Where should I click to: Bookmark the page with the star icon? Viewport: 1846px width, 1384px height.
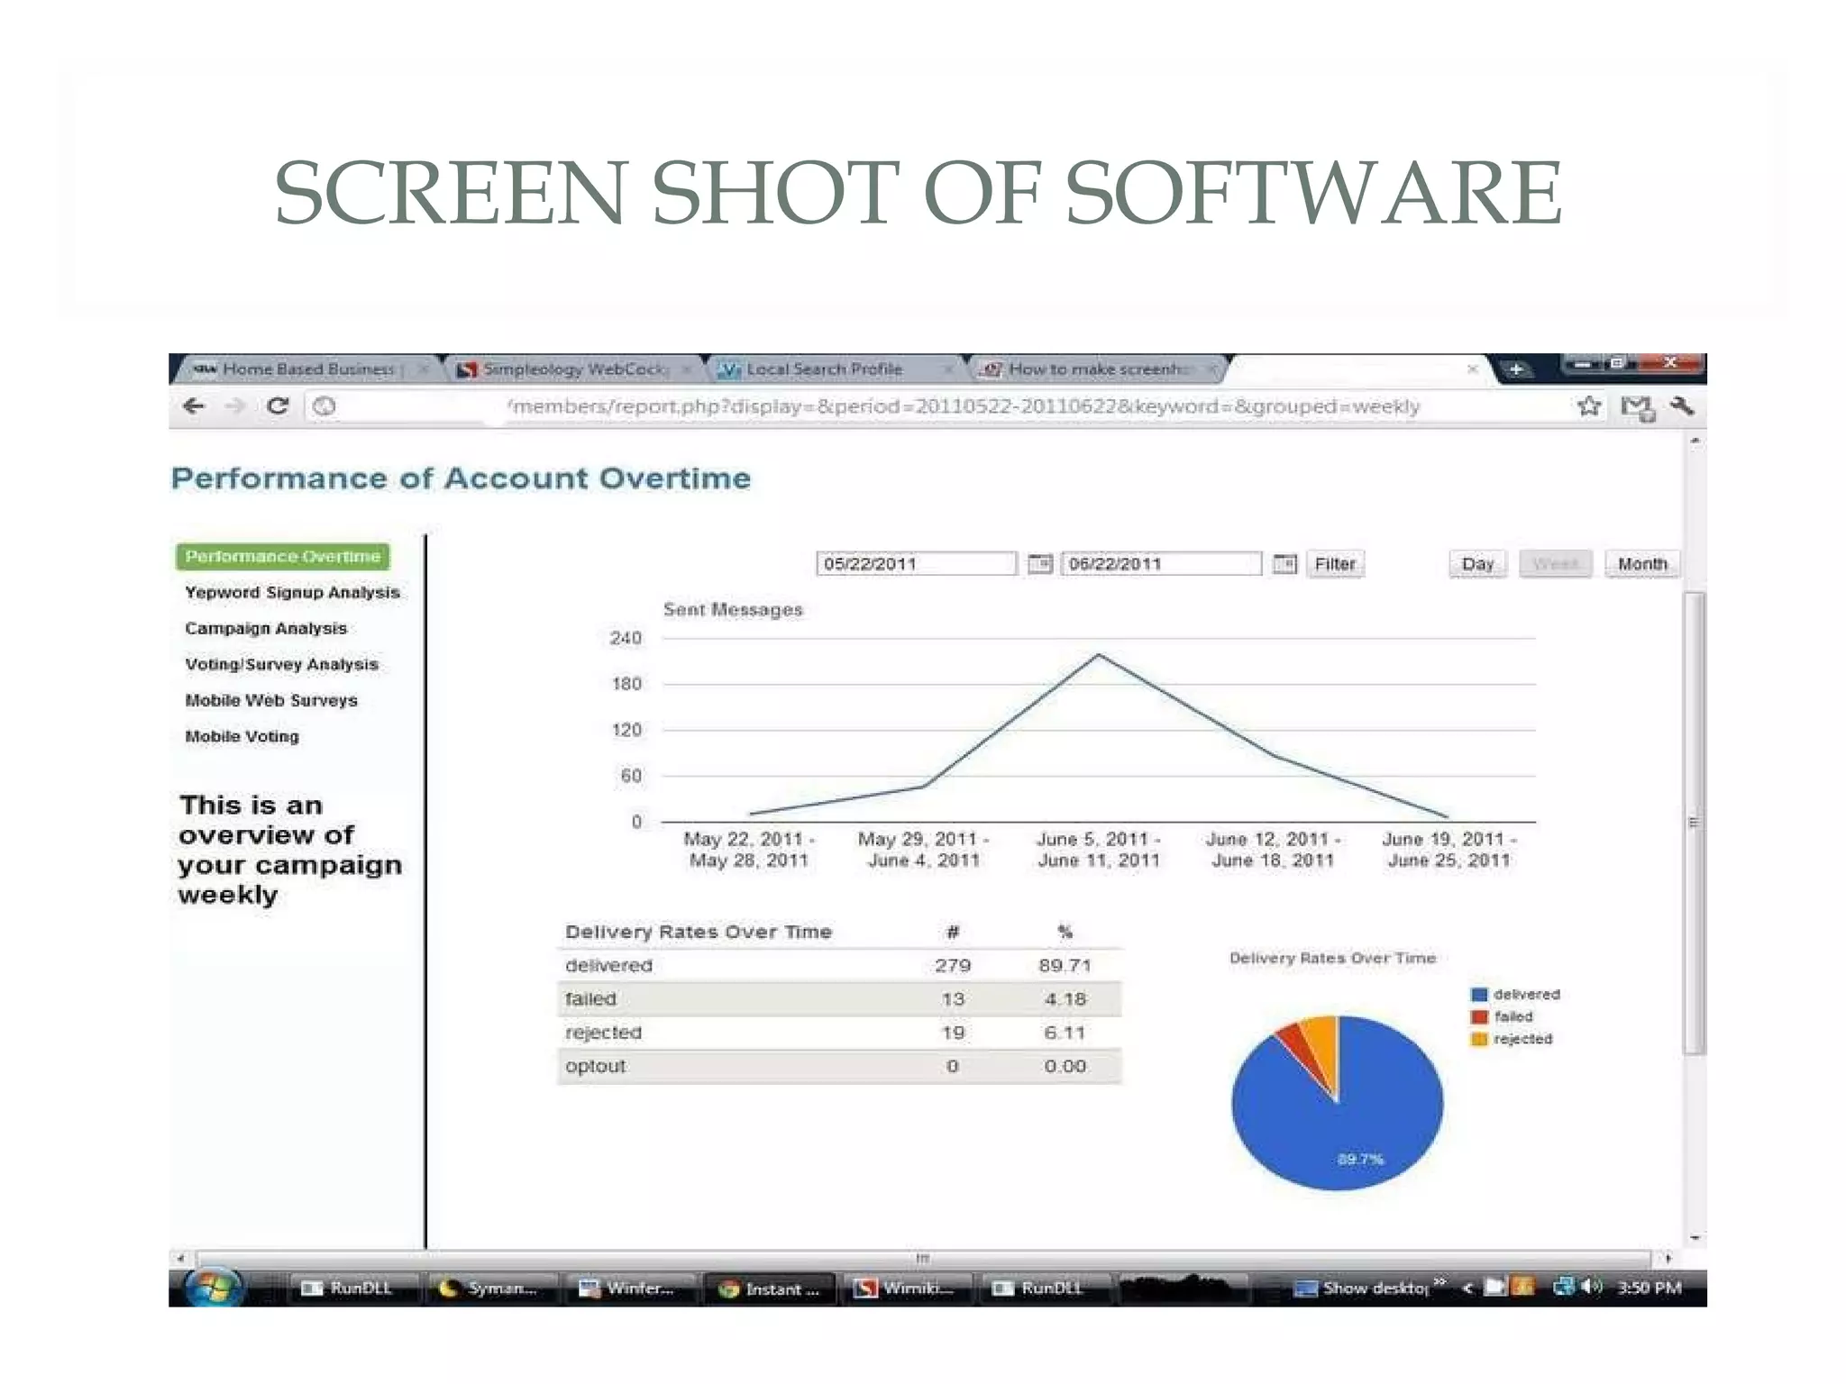click(x=1589, y=406)
